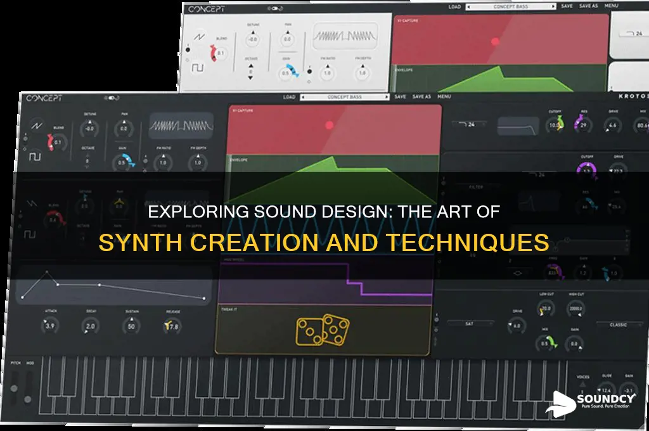Click FM Depth knob in dark window

click(198, 162)
